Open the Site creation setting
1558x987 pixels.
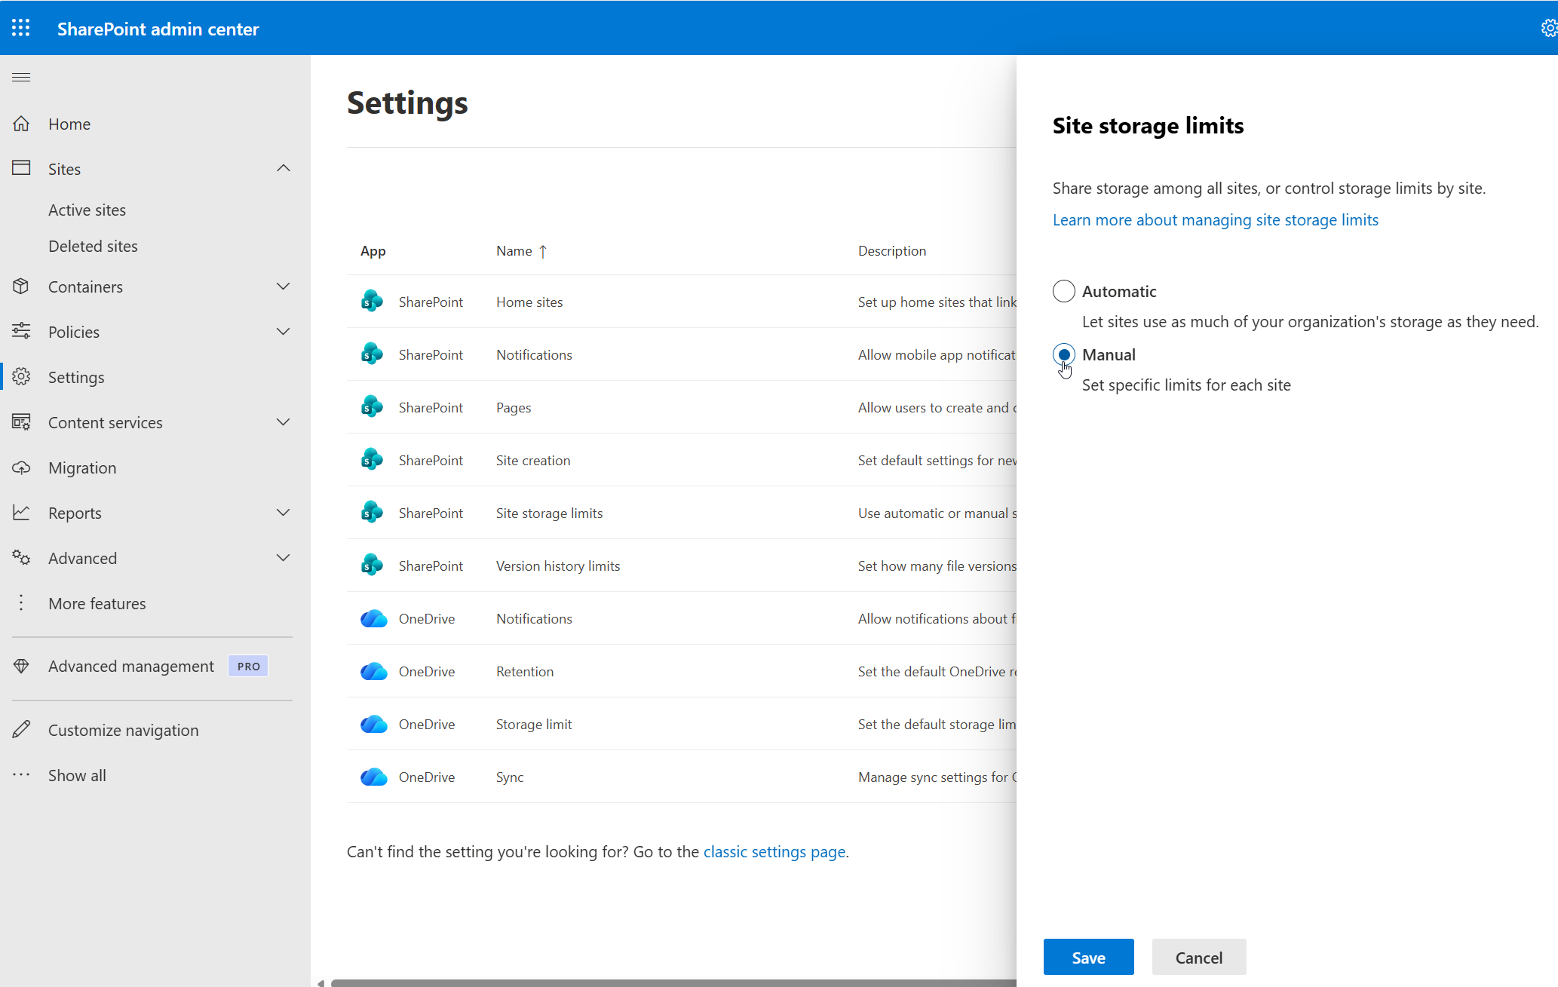(533, 460)
